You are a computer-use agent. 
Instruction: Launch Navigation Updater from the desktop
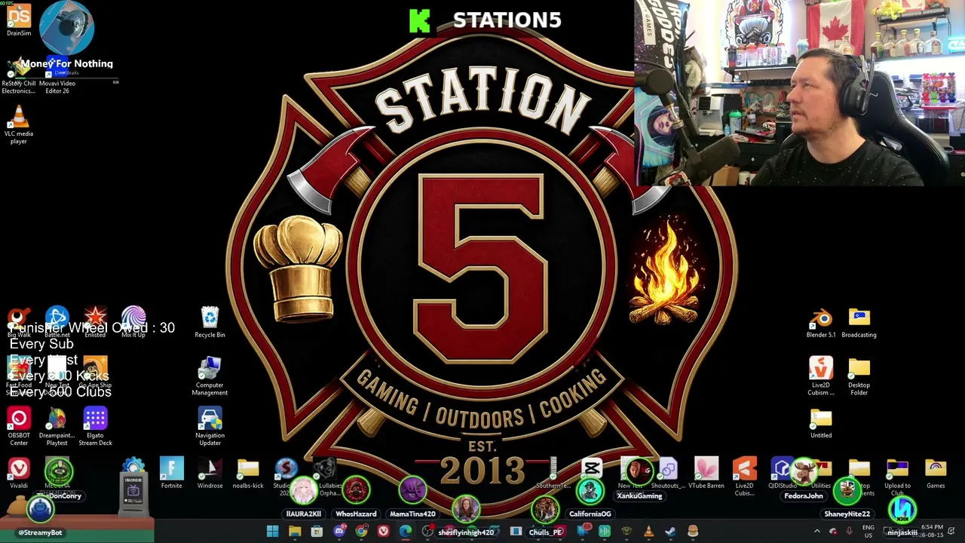click(210, 427)
